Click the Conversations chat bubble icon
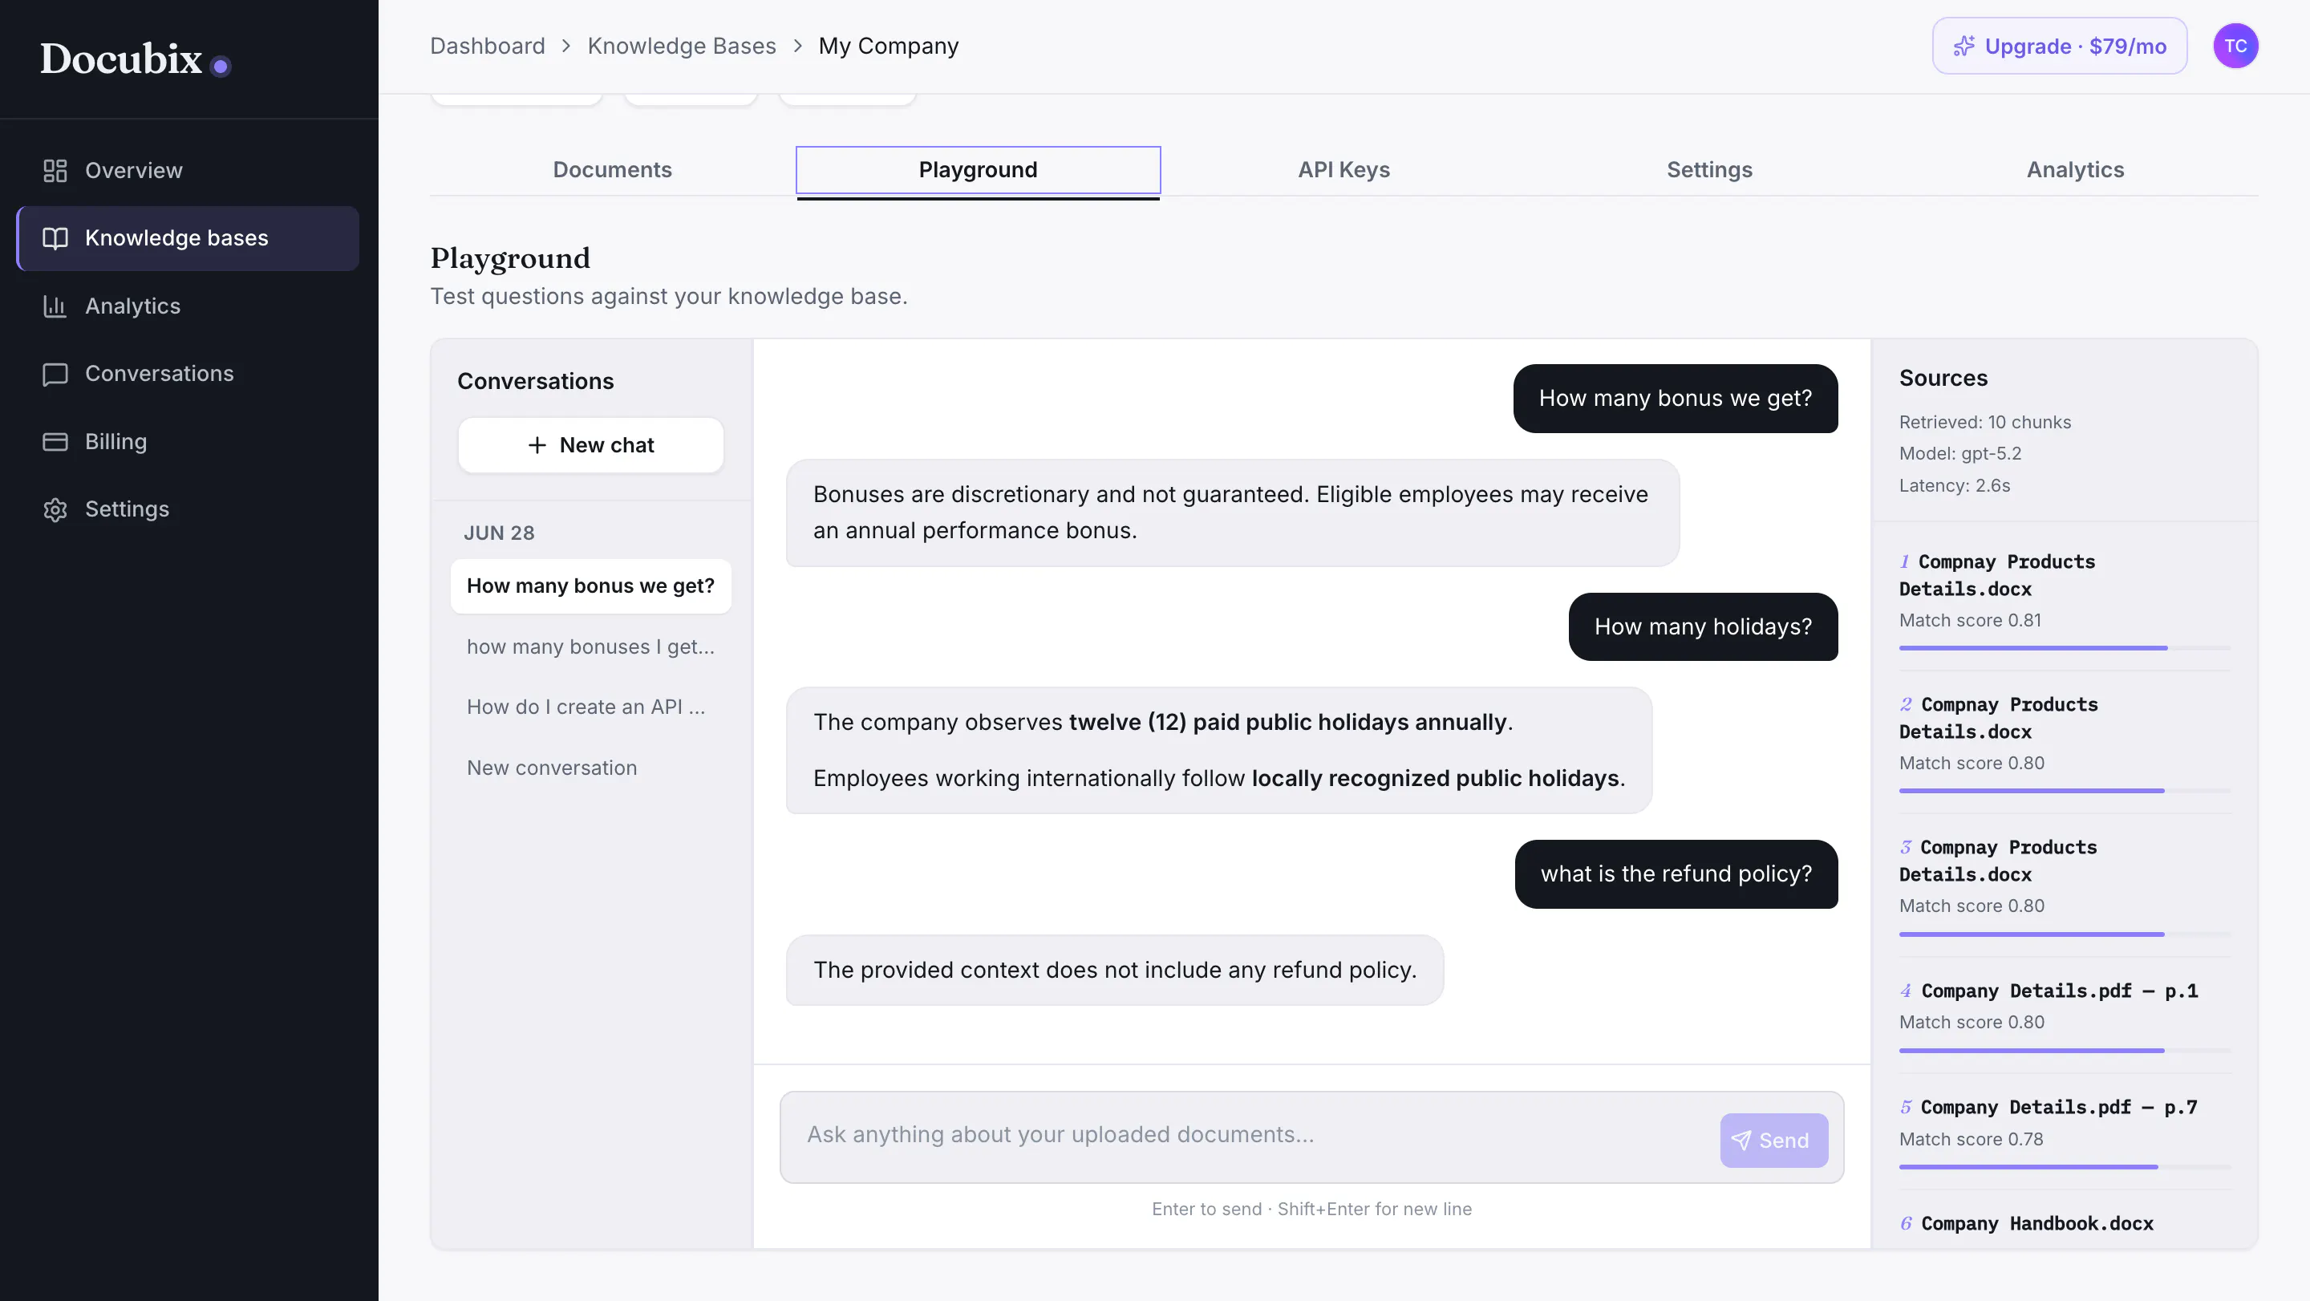2310x1301 pixels. [x=55, y=374]
